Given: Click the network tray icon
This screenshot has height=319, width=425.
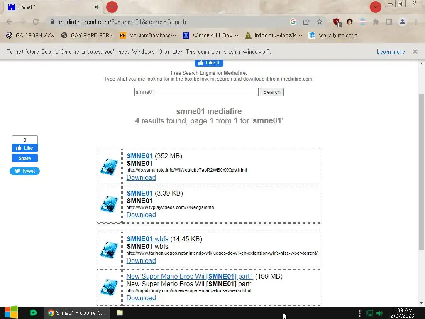Looking at the screenshot, I should [x=370, y=313].
